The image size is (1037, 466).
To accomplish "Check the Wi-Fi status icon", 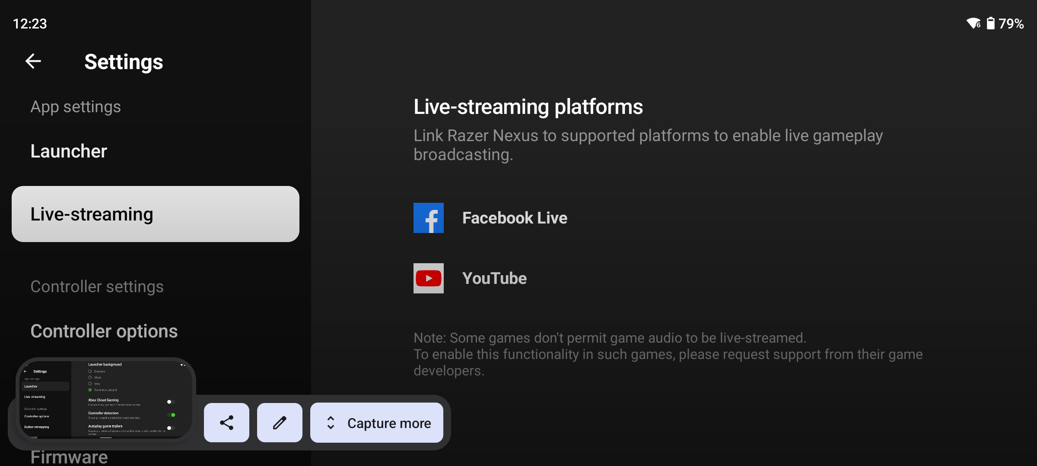I will point(973,23).
